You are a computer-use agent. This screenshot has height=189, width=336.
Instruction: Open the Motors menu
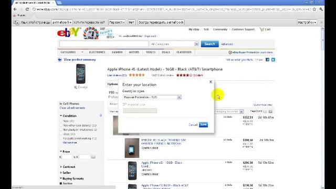[134, 52]
